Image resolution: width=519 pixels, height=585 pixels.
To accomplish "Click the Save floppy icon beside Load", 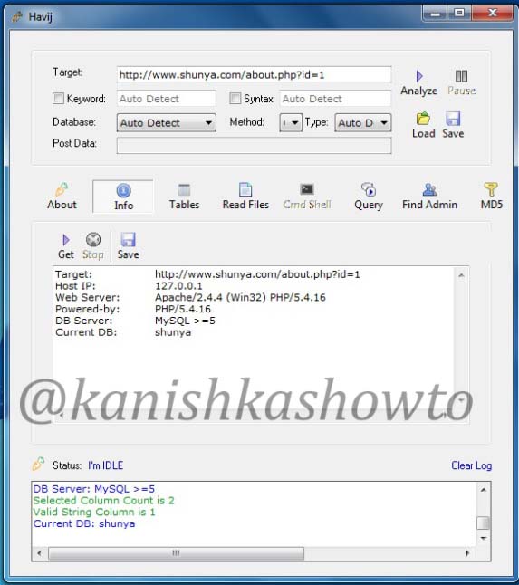I will point(453,119).
